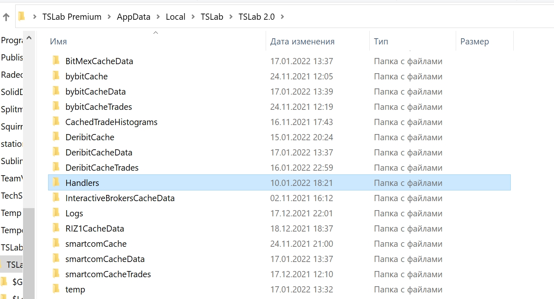Click BitMexCacheData folder name

coord(99,61)
